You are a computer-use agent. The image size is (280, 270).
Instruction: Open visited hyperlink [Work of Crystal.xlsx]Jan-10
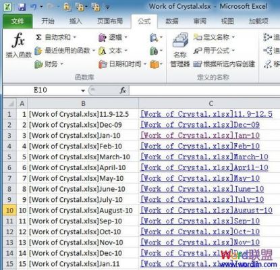click(200, 136)
